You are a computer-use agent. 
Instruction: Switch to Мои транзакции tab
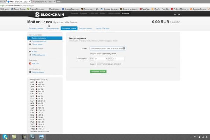point(52,28)
